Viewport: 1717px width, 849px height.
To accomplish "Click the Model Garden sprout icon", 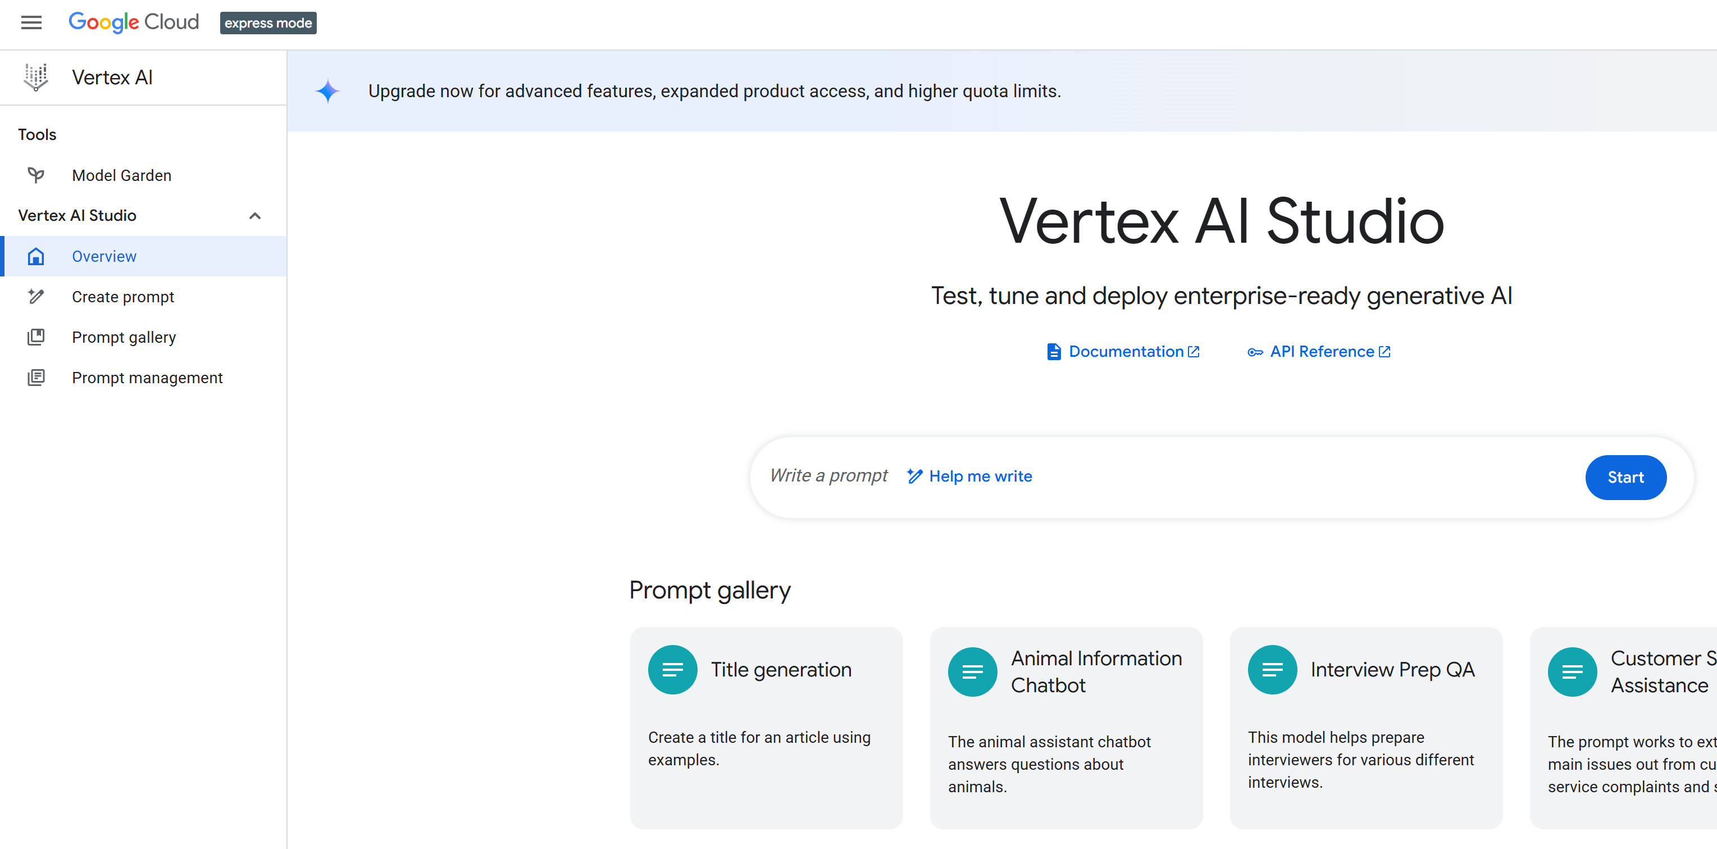I will 36,175.
